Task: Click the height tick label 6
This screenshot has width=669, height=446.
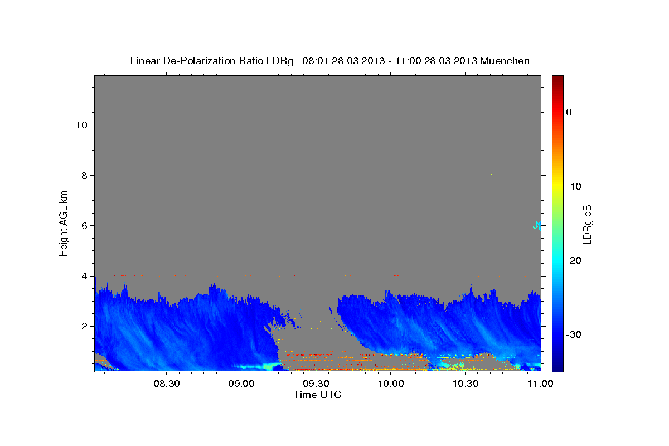Action: pyautogui.click(x=85, y=225)
